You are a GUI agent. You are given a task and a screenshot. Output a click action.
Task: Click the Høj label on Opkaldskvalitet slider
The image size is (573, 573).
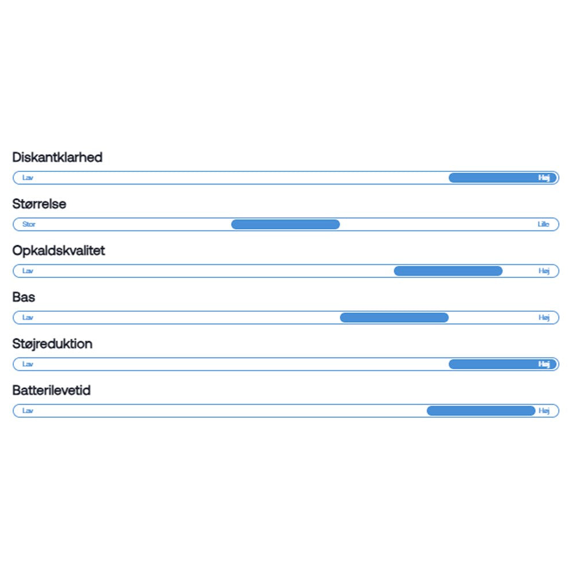[x=544, y=271]
